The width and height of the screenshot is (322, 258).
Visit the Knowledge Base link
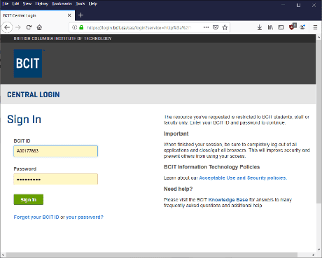point(228,200)
